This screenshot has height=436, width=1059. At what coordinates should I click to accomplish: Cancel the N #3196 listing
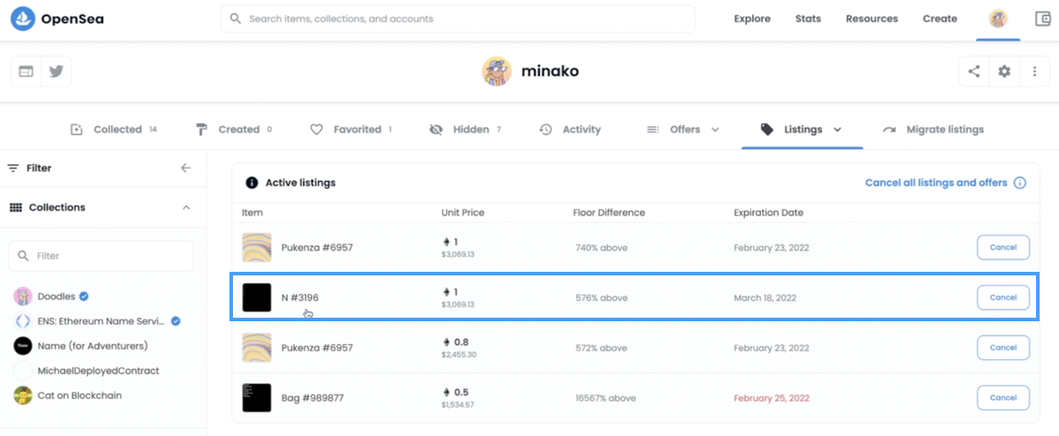[x=1003, y=297]
